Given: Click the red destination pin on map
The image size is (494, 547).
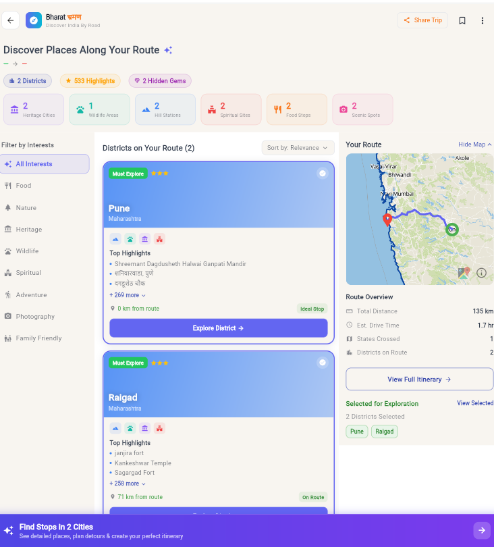Looking at the screenshot, I should coord(387,219).
